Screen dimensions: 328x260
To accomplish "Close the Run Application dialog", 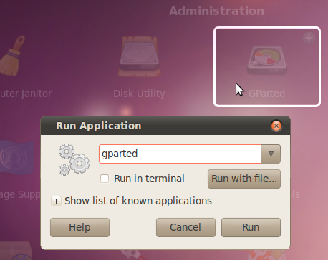I will point(276,126).
